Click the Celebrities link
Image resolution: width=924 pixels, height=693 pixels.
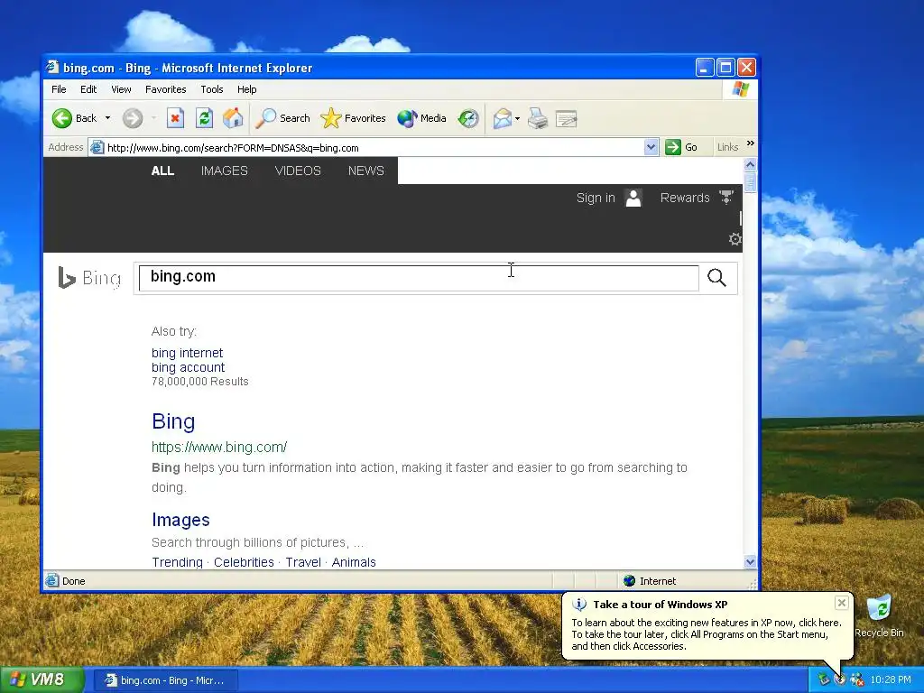244,562
